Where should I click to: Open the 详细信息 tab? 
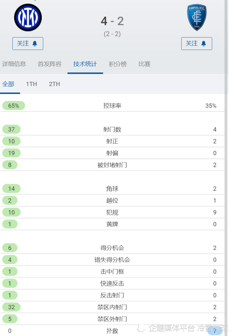pos(14,64)
